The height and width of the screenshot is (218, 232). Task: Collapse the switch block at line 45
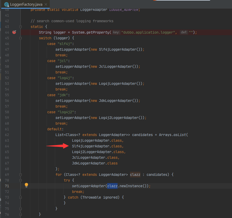pyautogui.click(x=20, y=38)
